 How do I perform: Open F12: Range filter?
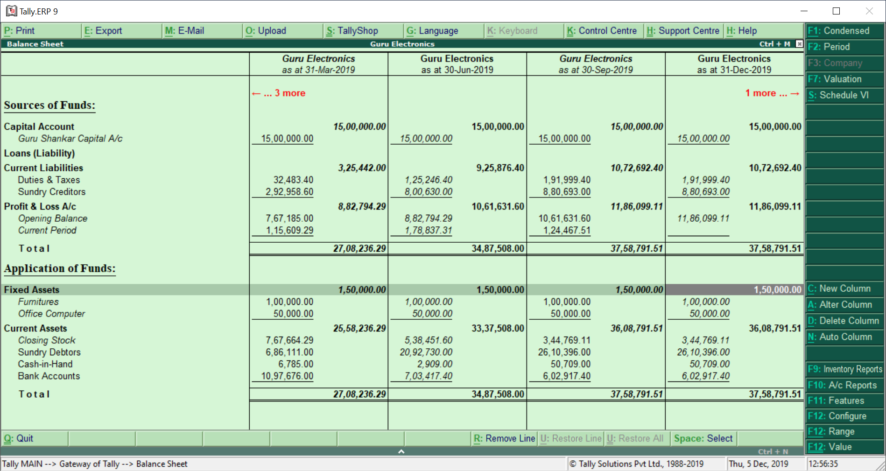pyautogui.click(x=843, y=431)
